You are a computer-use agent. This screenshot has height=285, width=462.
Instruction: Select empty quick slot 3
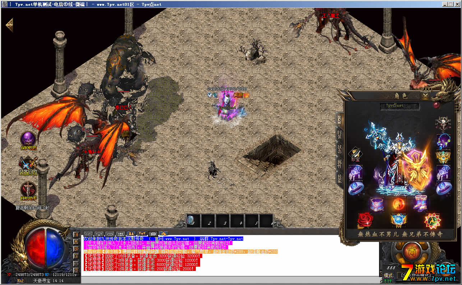tap(222, 221)
